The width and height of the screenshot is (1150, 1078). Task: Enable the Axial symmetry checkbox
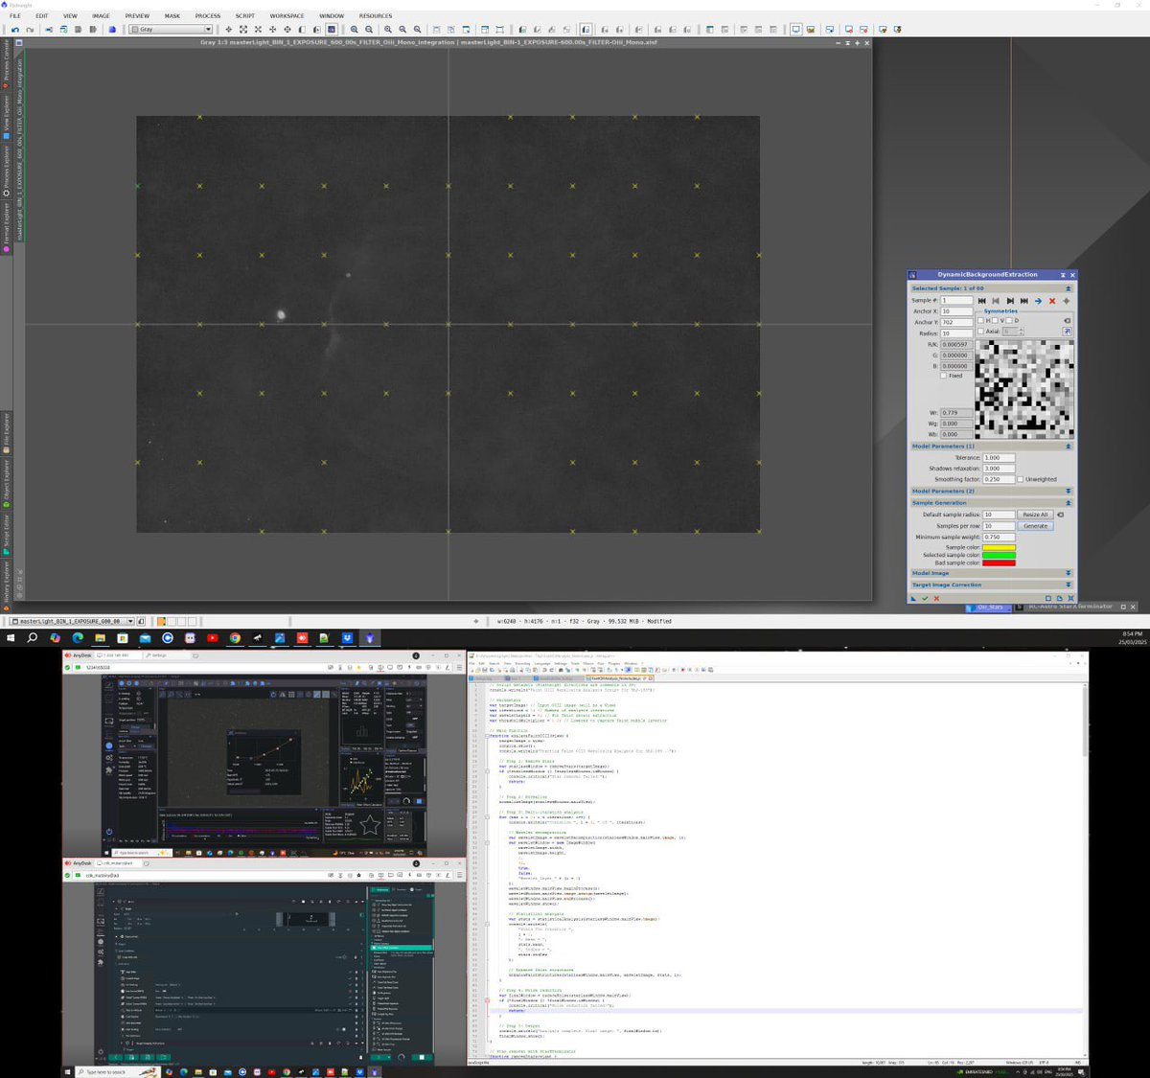(x=980, y=332)
